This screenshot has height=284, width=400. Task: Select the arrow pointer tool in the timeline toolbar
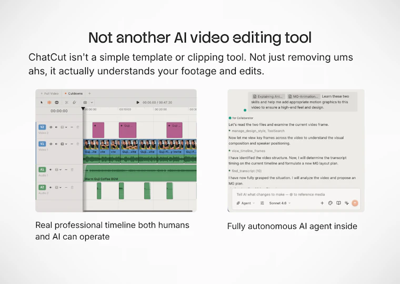[42, 103]
